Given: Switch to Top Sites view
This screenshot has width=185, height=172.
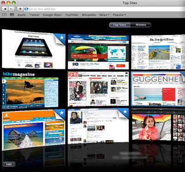Looking at the screenshot, I should 120,25.
